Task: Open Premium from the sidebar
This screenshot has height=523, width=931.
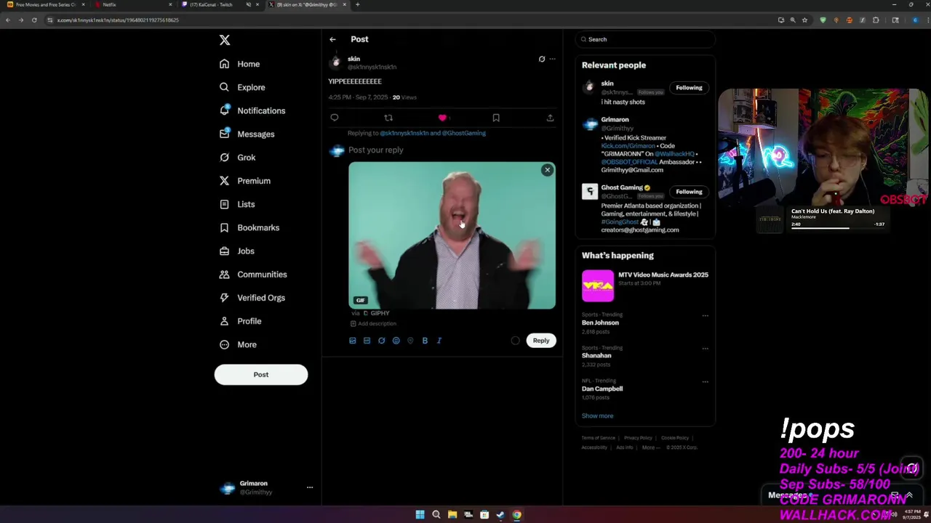Action: pos(245,181)
